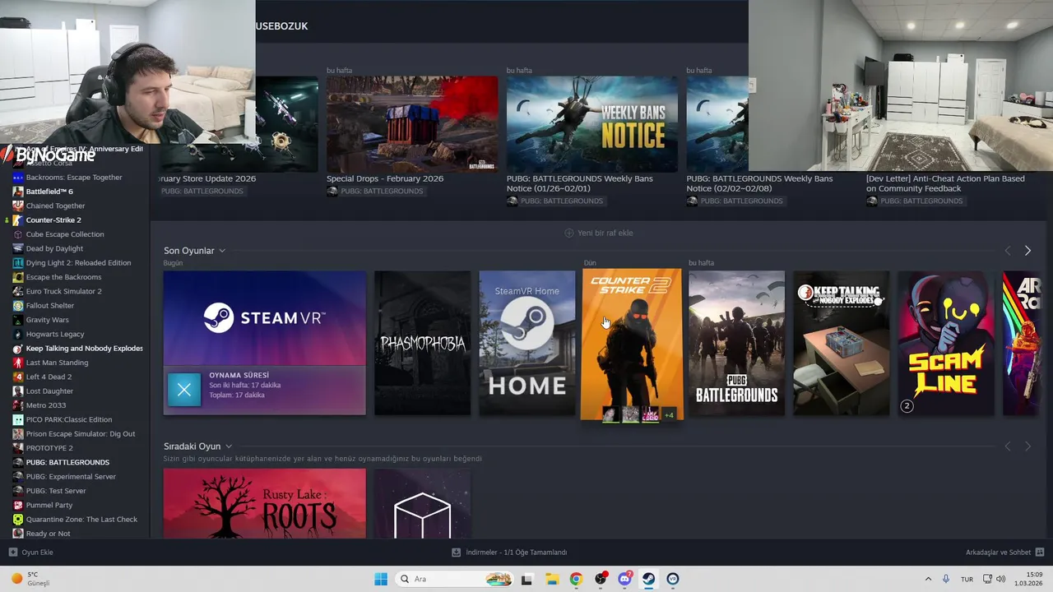
Task: Open the downloads icon next to İndirmeler
Action: pyautogui.click(x=456, y=553)
